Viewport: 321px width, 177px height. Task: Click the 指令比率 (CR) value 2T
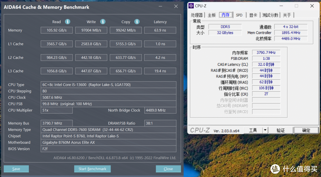(x=266, y=94)
